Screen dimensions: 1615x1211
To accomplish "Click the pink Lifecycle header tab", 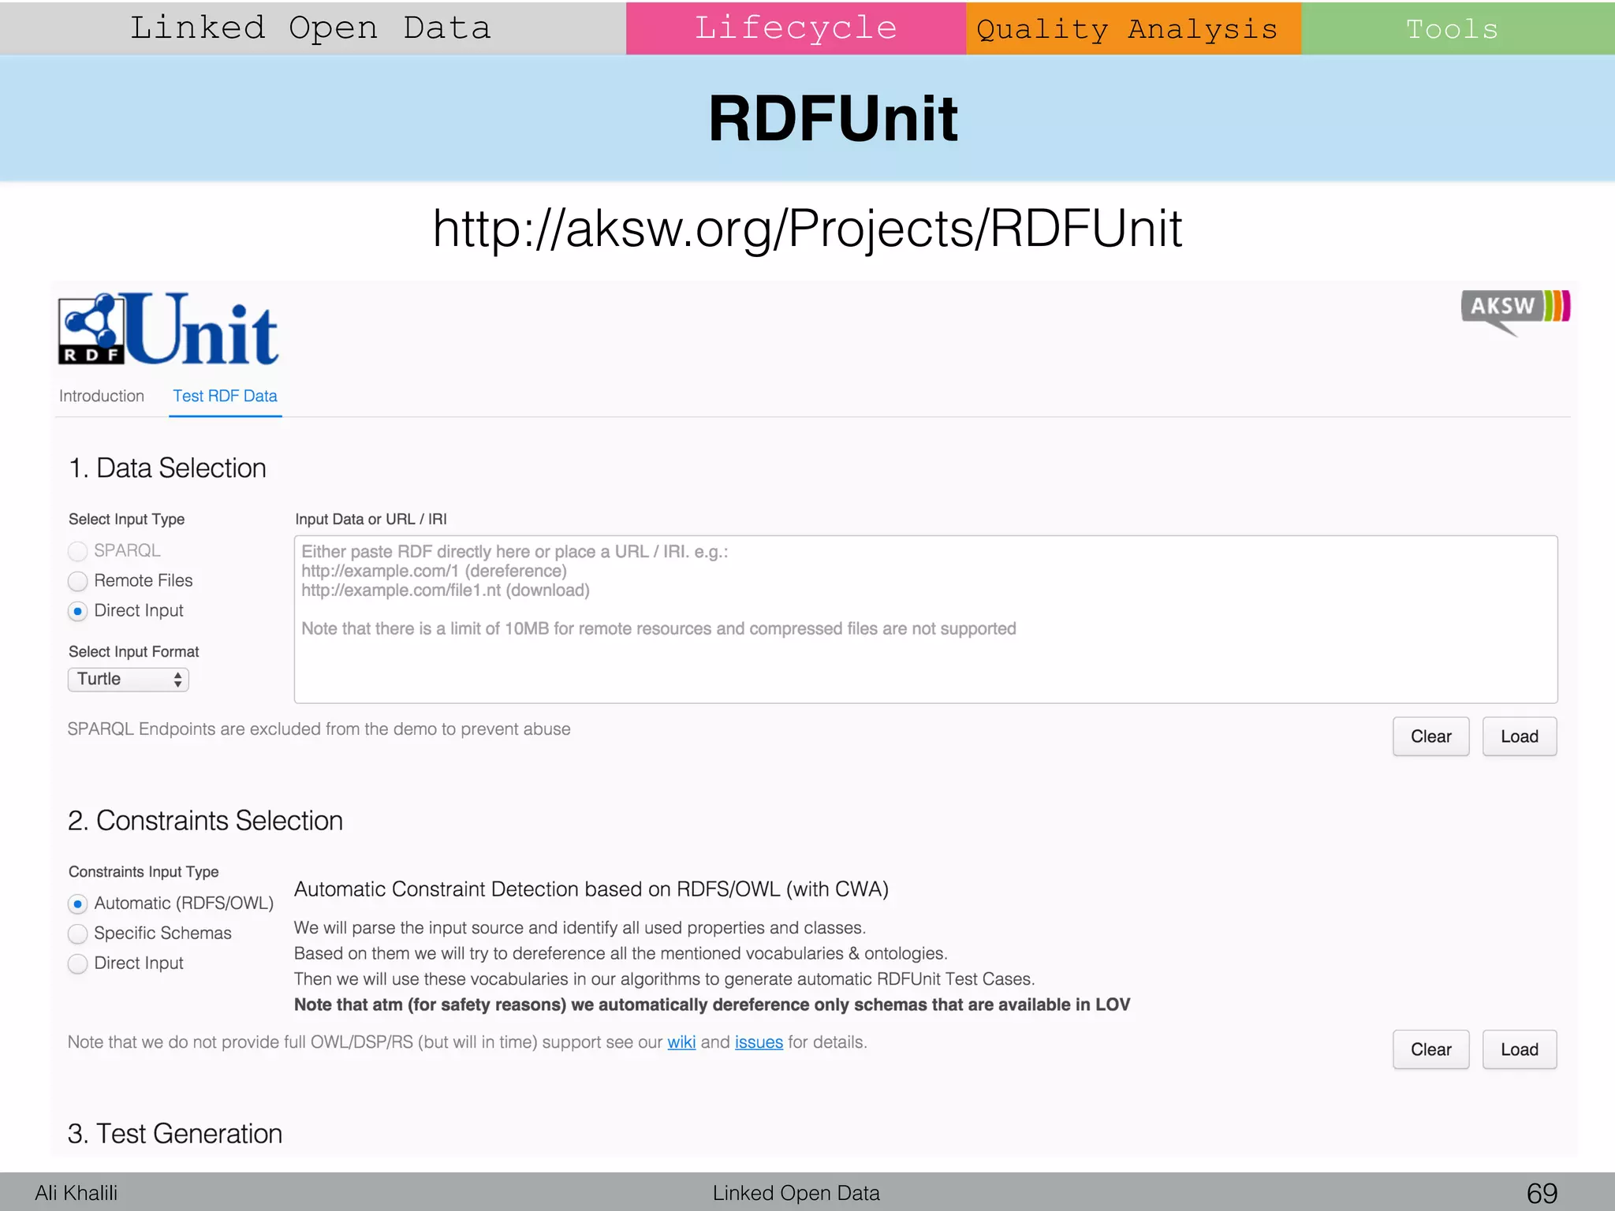I will pos(796,28).
